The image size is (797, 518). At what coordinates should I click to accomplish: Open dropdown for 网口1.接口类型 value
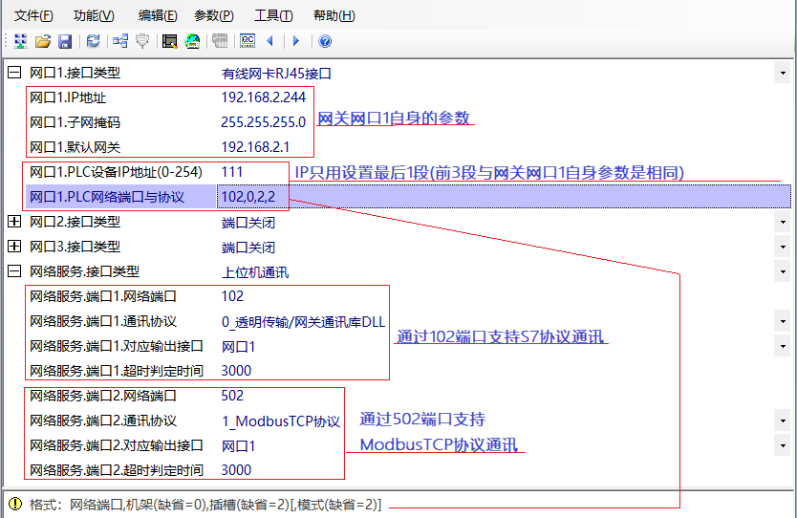click(783, 73)
